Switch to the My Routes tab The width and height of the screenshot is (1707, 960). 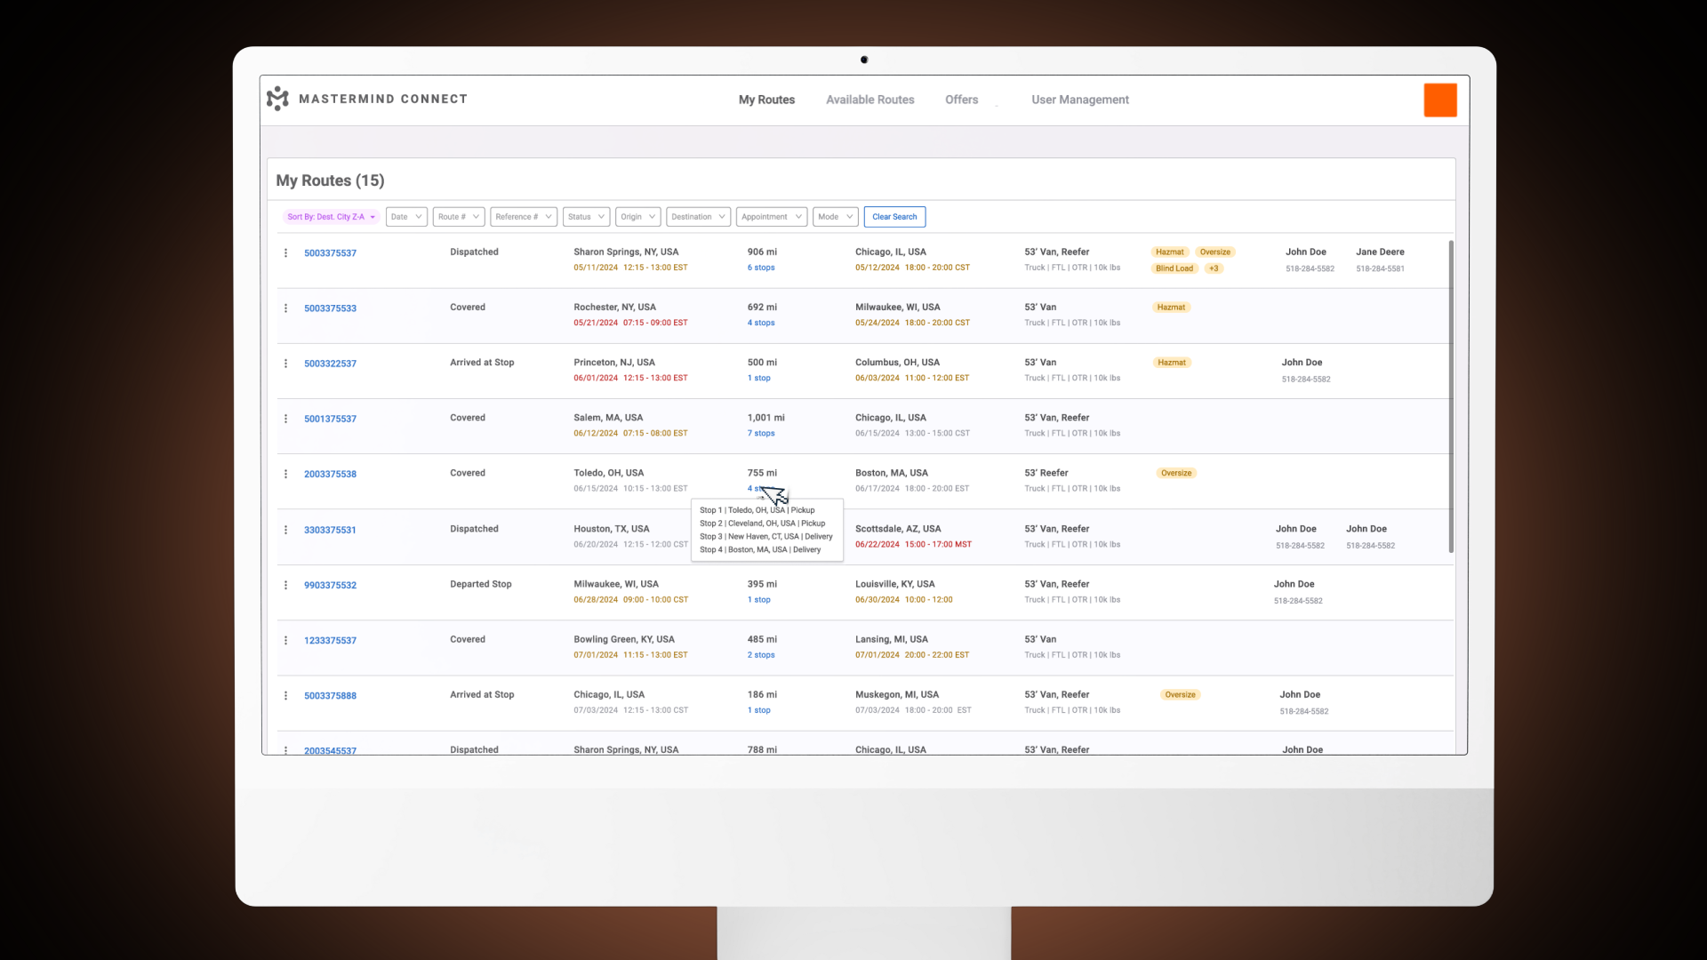tap(766, 100)
